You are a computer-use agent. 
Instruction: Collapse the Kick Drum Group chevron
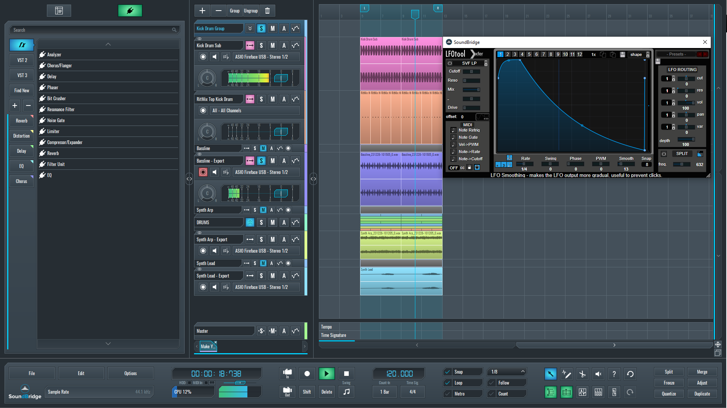pyautogui.click(x=250, y=28)
